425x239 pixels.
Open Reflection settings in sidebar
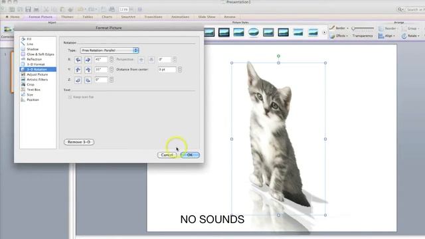(x=34, y=59)
